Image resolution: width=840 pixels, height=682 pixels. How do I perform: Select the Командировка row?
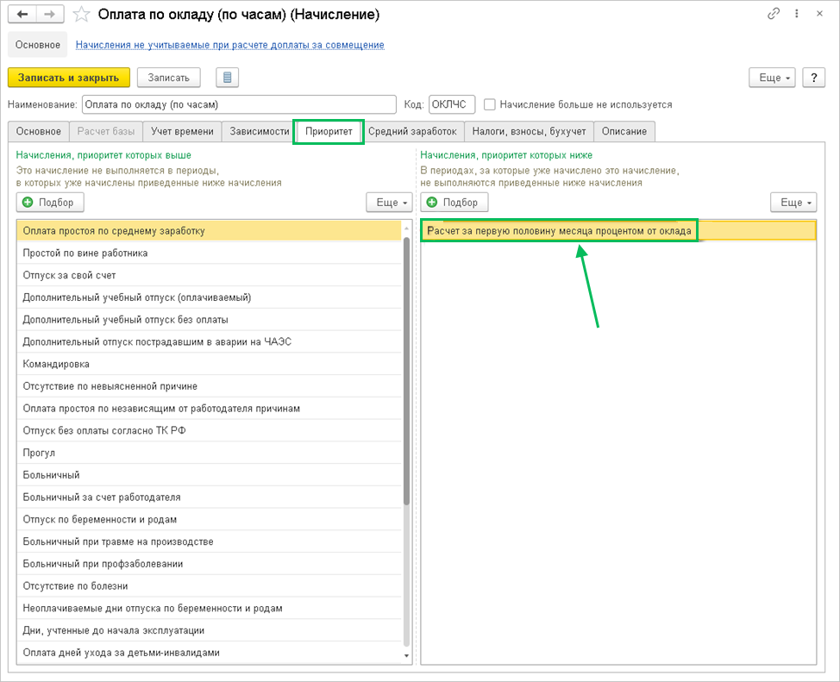[x=210, y=365]
